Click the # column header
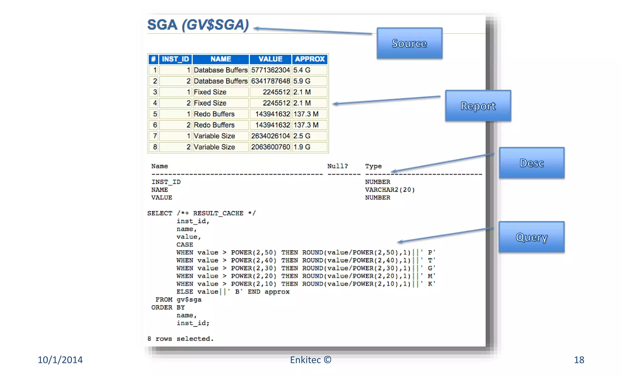This screenshot has height=377, width=622. tap(153, 59)
